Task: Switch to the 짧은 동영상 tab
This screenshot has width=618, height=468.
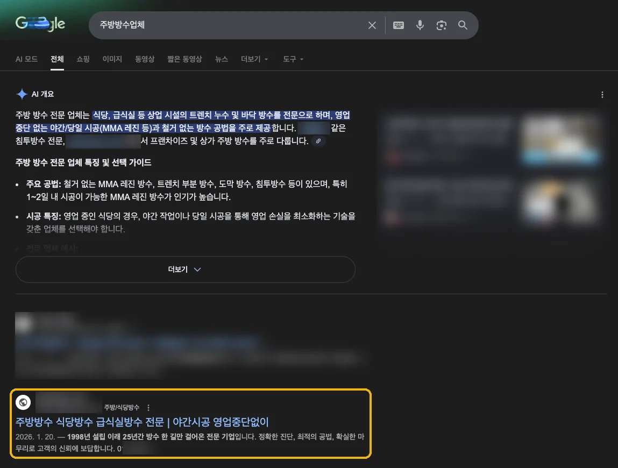Action: (184, 59)
